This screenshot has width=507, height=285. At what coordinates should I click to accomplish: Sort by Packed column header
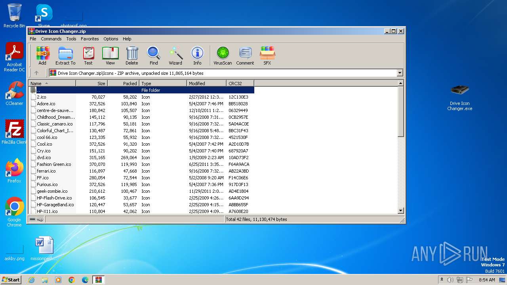[123, 83]
